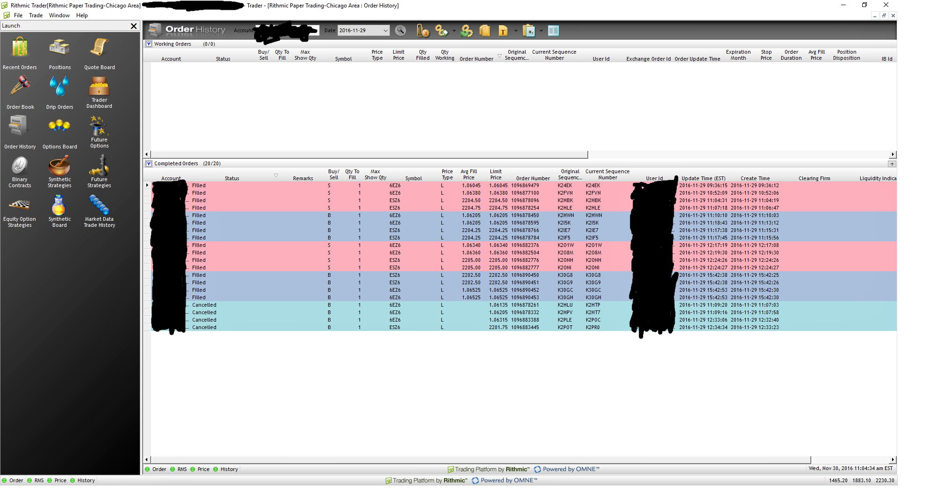Click the gears with green tag icon

pos(441,31)
